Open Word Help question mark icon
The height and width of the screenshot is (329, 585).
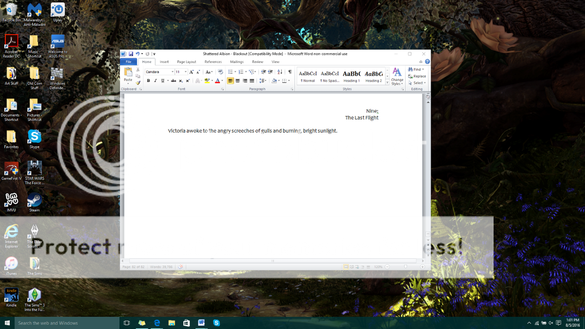point(427,62)
